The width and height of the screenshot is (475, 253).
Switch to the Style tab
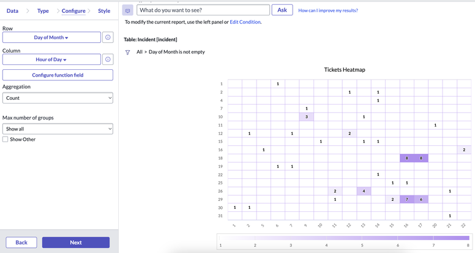tap(104, 11)
